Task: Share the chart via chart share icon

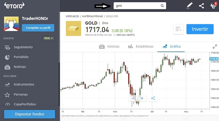Action: coord(153,98)
